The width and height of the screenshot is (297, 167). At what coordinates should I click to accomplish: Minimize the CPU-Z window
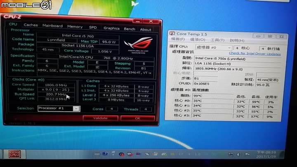[138, 21]
